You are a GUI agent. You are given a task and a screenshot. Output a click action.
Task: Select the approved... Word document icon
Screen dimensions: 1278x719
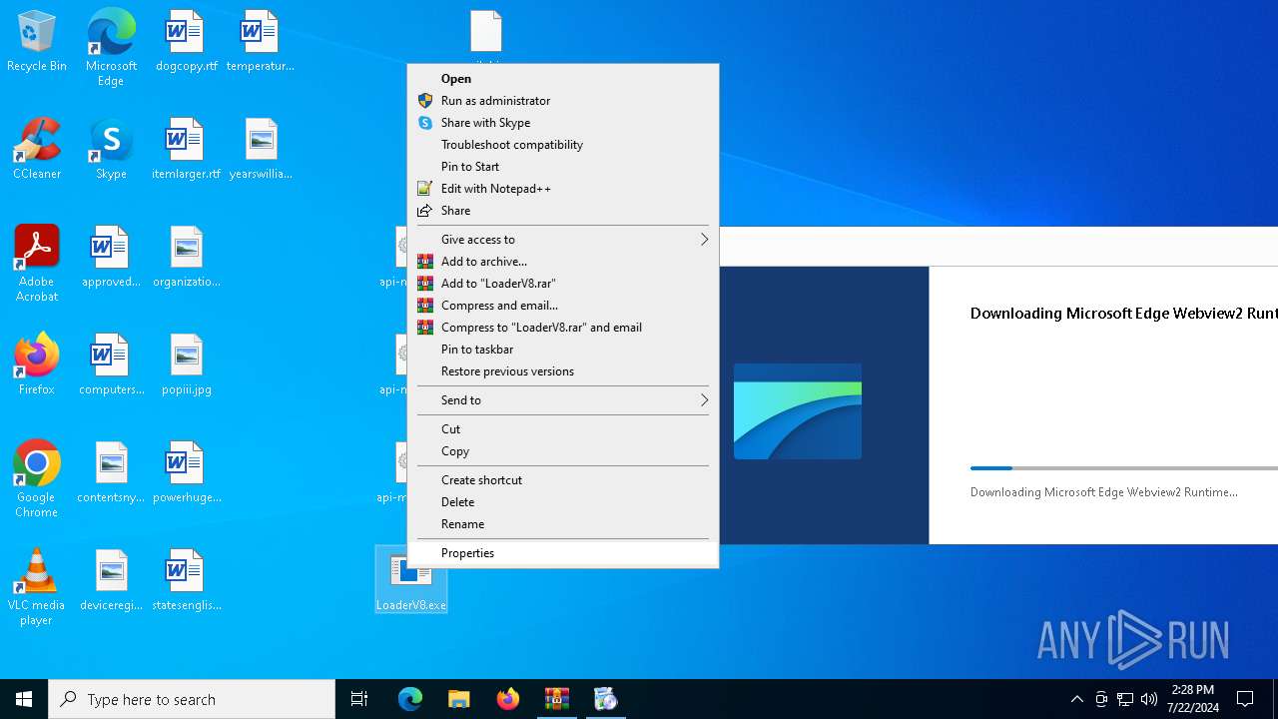[111, 257]
